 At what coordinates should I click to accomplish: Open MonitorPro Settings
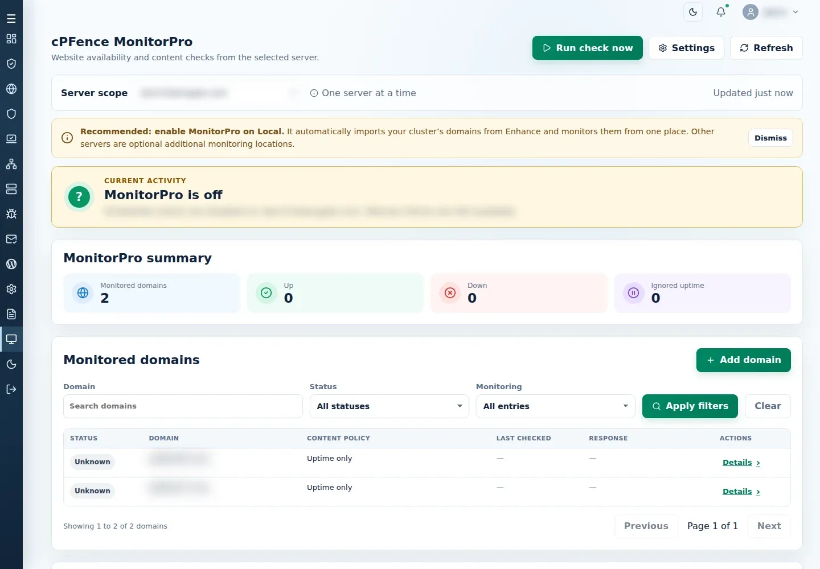tap(687, 48)
